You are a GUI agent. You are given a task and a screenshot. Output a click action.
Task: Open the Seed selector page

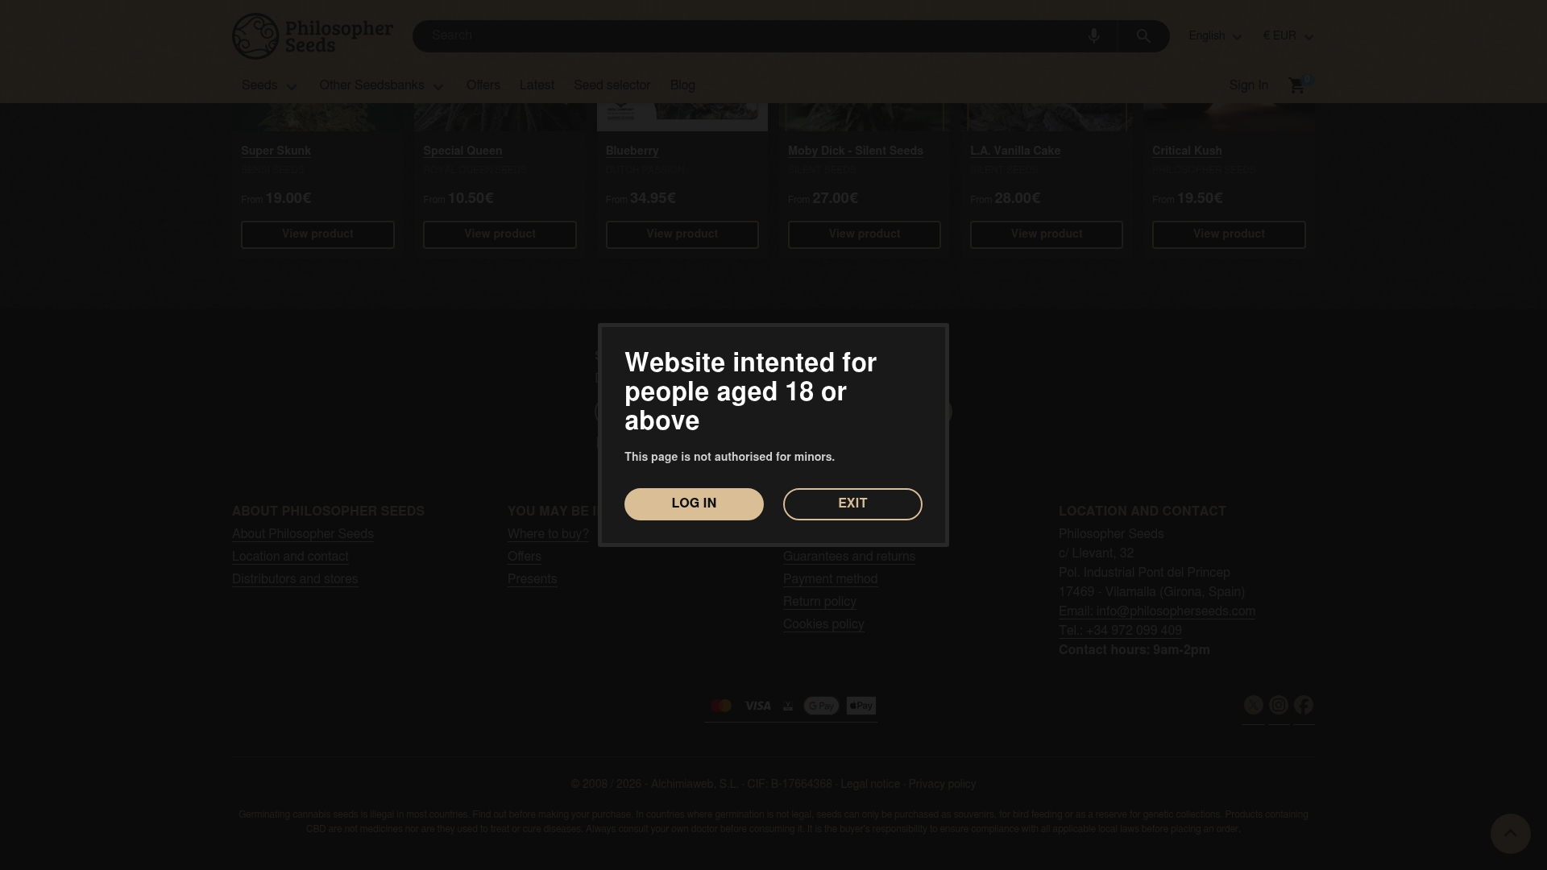[612, 85]
